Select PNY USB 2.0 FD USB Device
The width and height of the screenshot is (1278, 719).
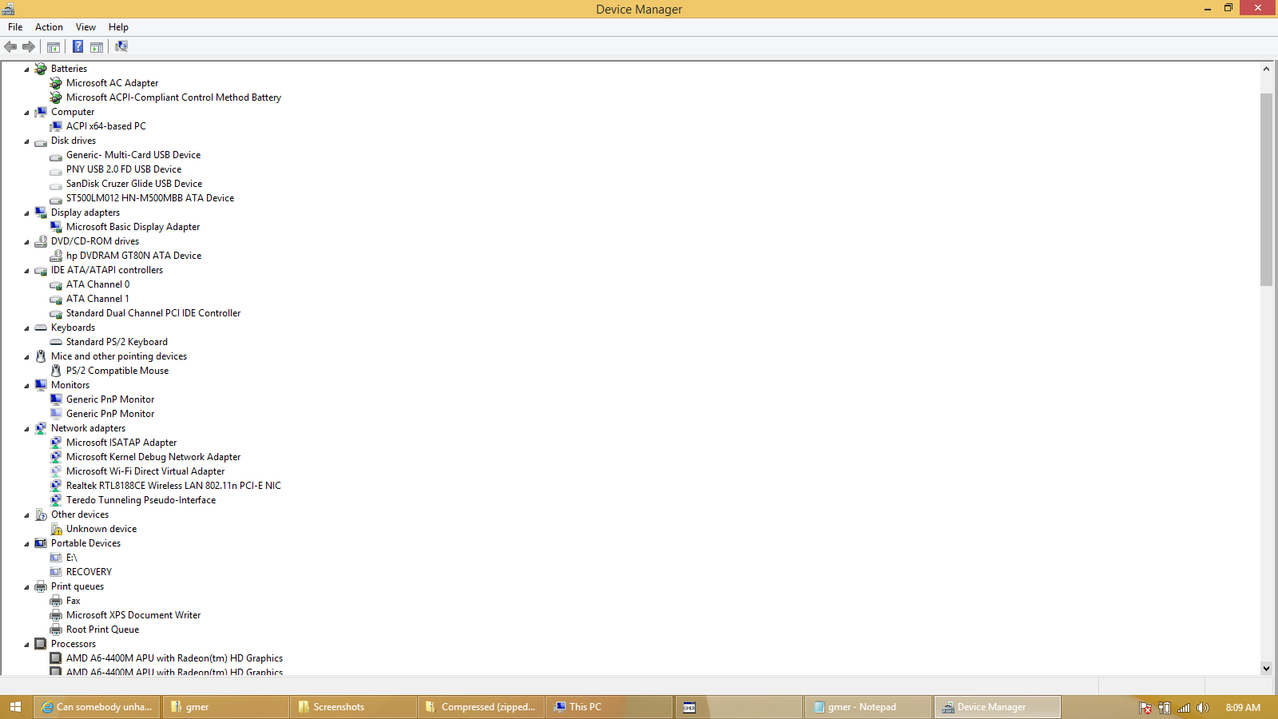(124, 169)
